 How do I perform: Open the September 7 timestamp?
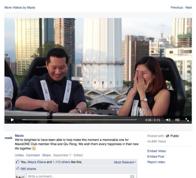tap(62, 155)
